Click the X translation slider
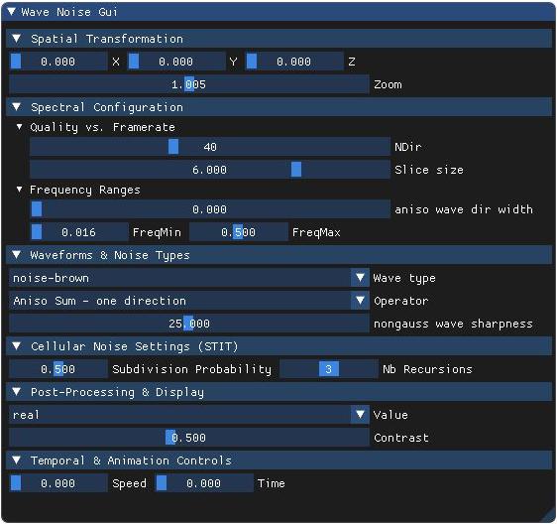This screenshot has width=557, height=524. tap(57, 62)
